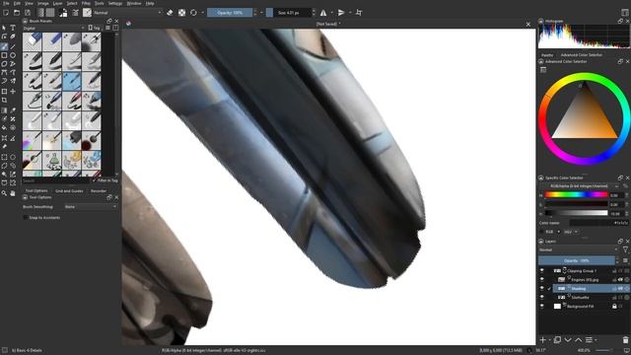Close the Brush Presets docker
Image resolution: width=631 pixels, height=355 pixels.
(116, 21)
